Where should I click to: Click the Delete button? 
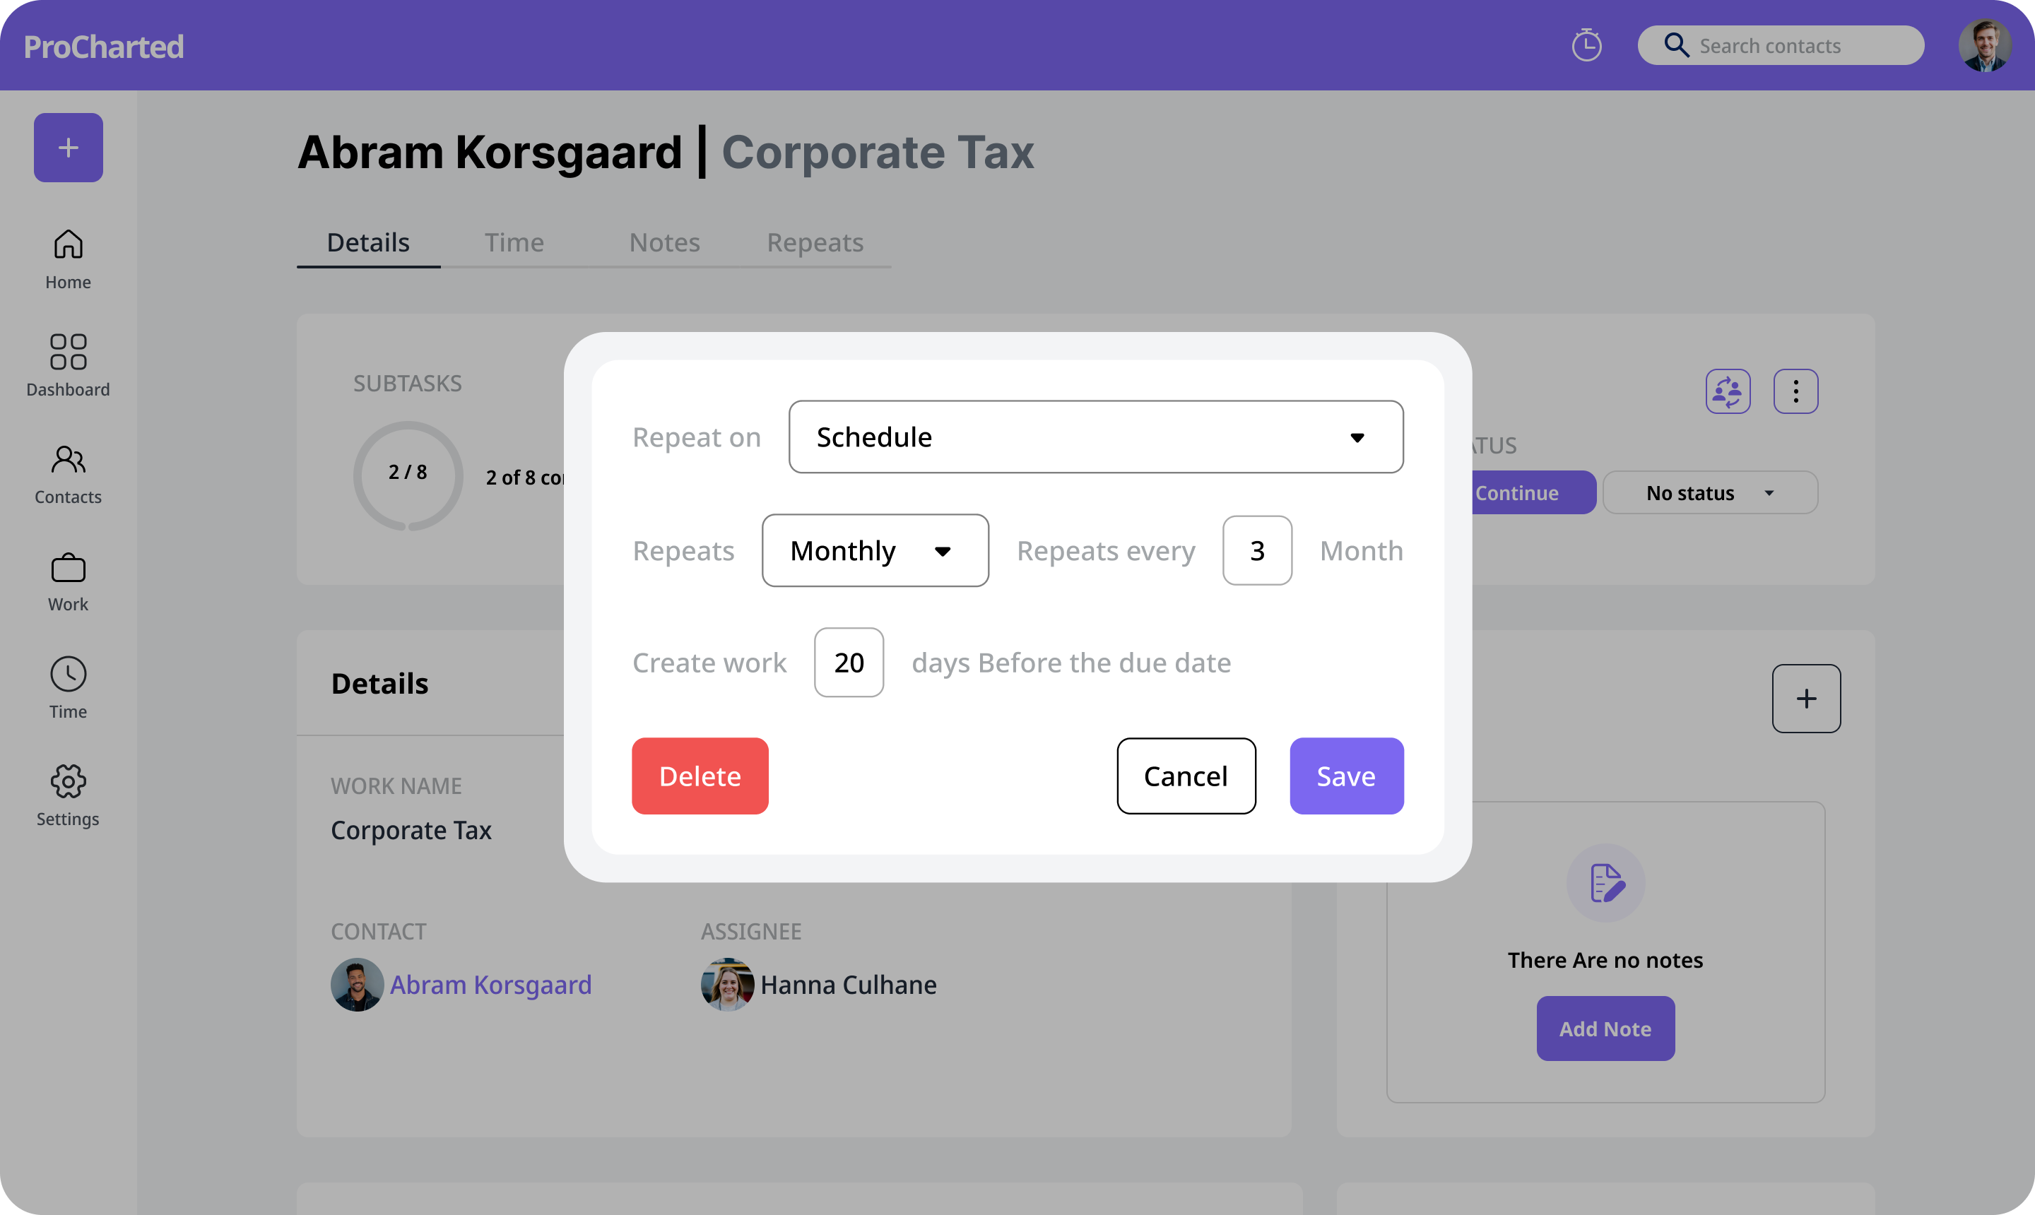point(700,776)
